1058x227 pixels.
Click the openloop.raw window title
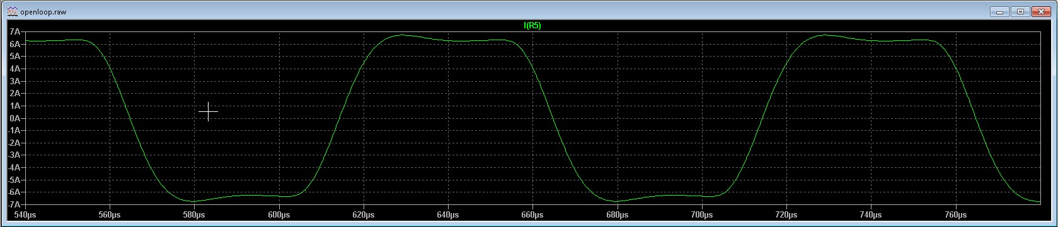pos(43,12)
